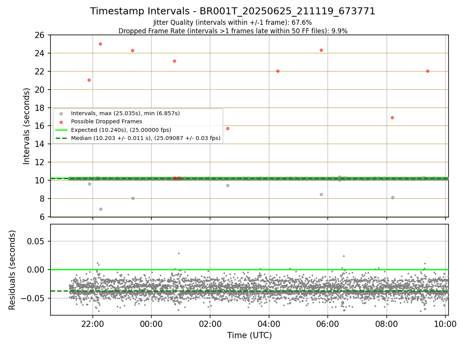This screenshot has height=349, width=466.
Task: Click the red point near 15.7 seconds around 02:35
Action: pos(228,128)
